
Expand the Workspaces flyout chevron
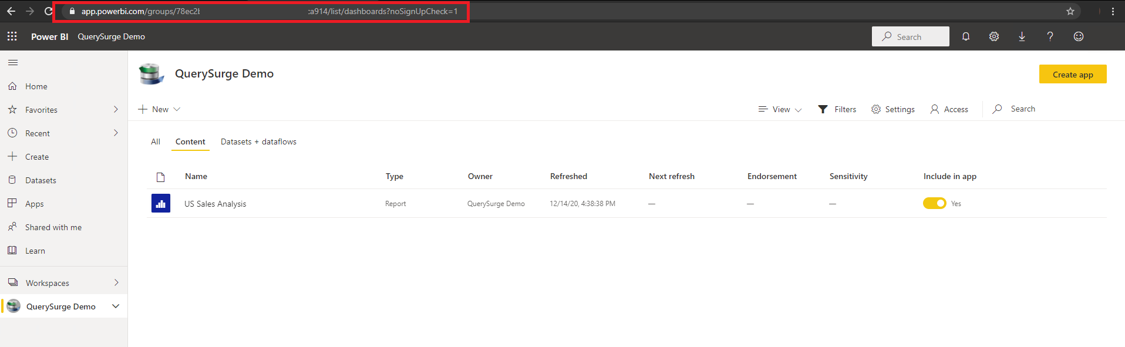click(x=116, y=282)
